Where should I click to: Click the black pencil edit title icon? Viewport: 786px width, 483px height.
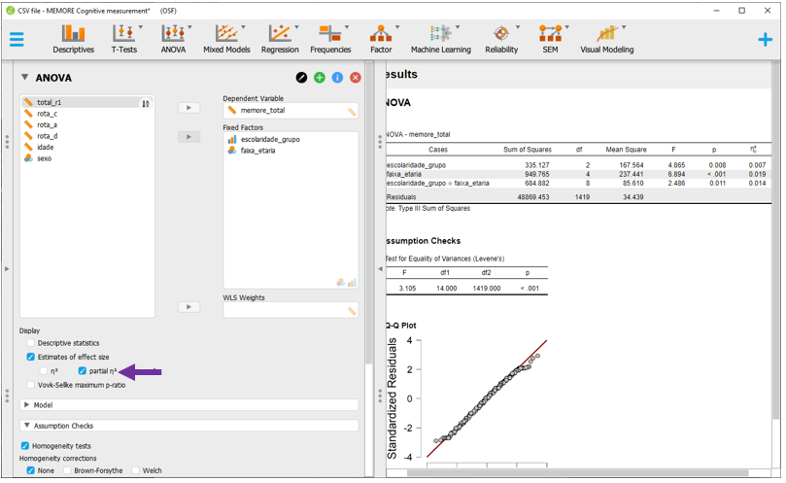[301, 78]
